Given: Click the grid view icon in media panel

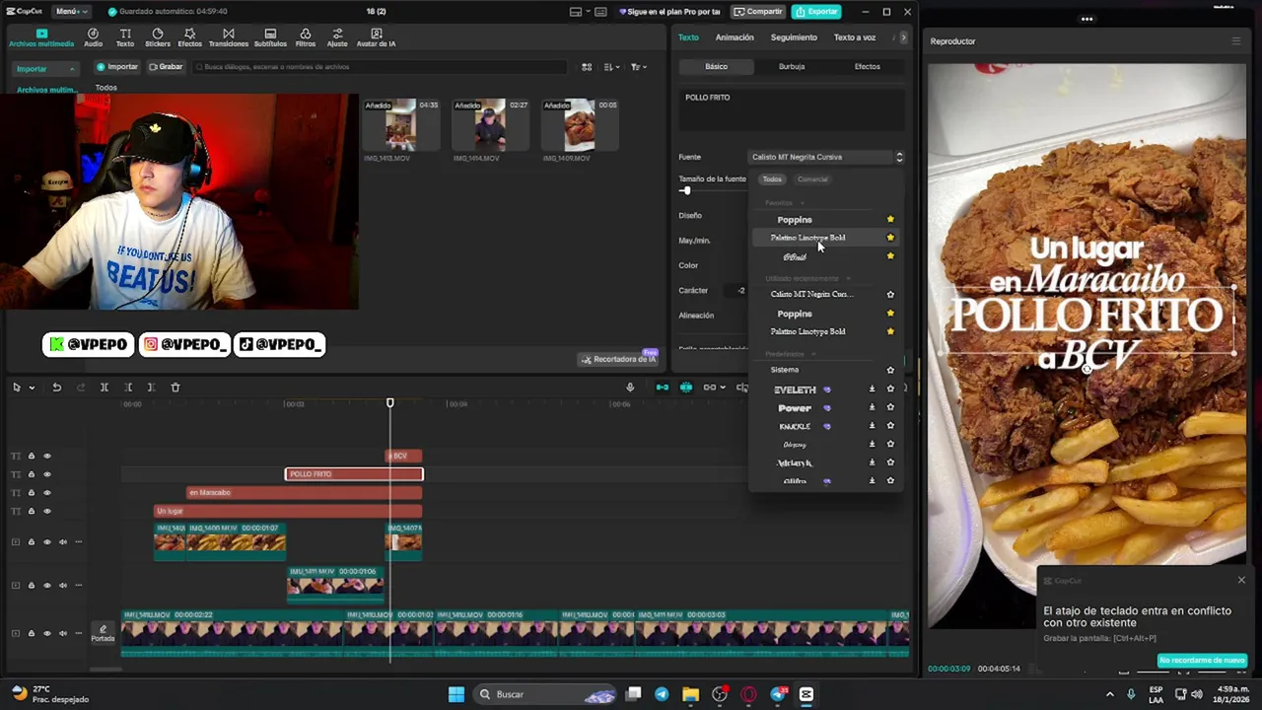Looking at the screenshot, I should click(x=587, y=67).
